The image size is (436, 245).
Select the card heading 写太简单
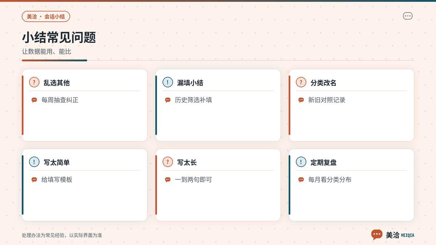(x=56, y=162)
